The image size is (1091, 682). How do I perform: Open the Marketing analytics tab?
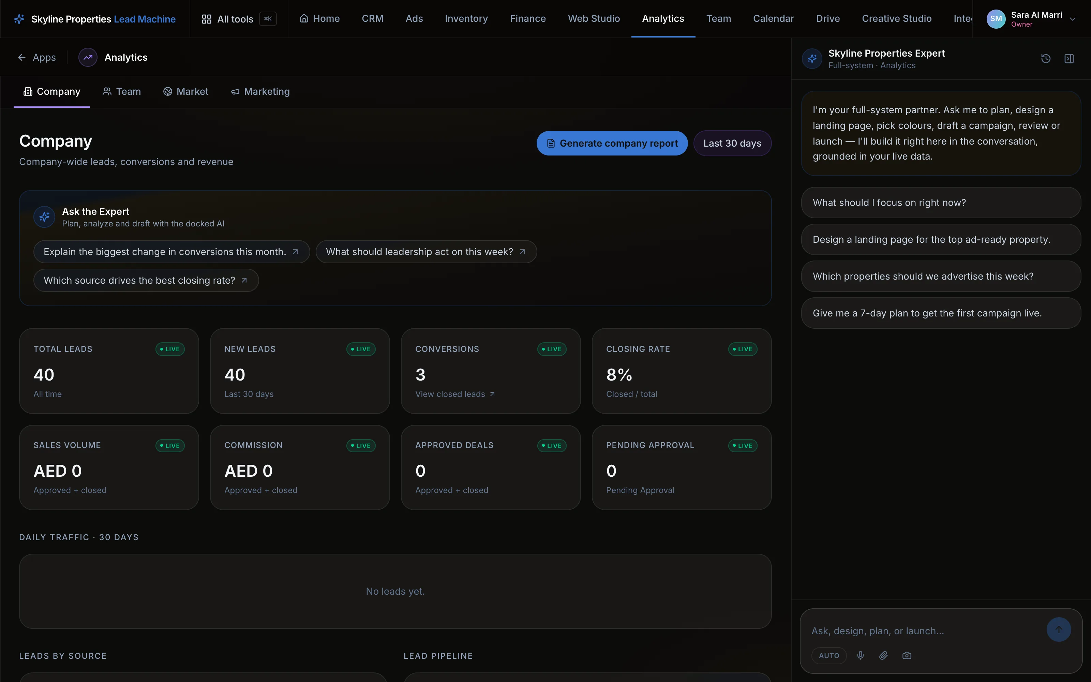pyautogui.click(x=260, y=92)
